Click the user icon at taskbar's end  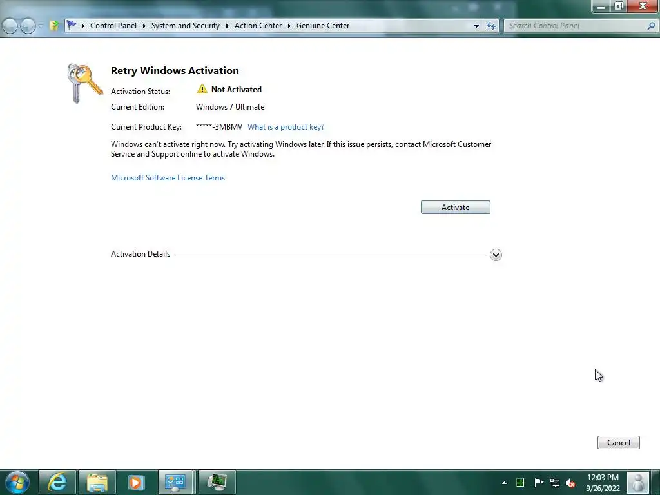[638, 483]
